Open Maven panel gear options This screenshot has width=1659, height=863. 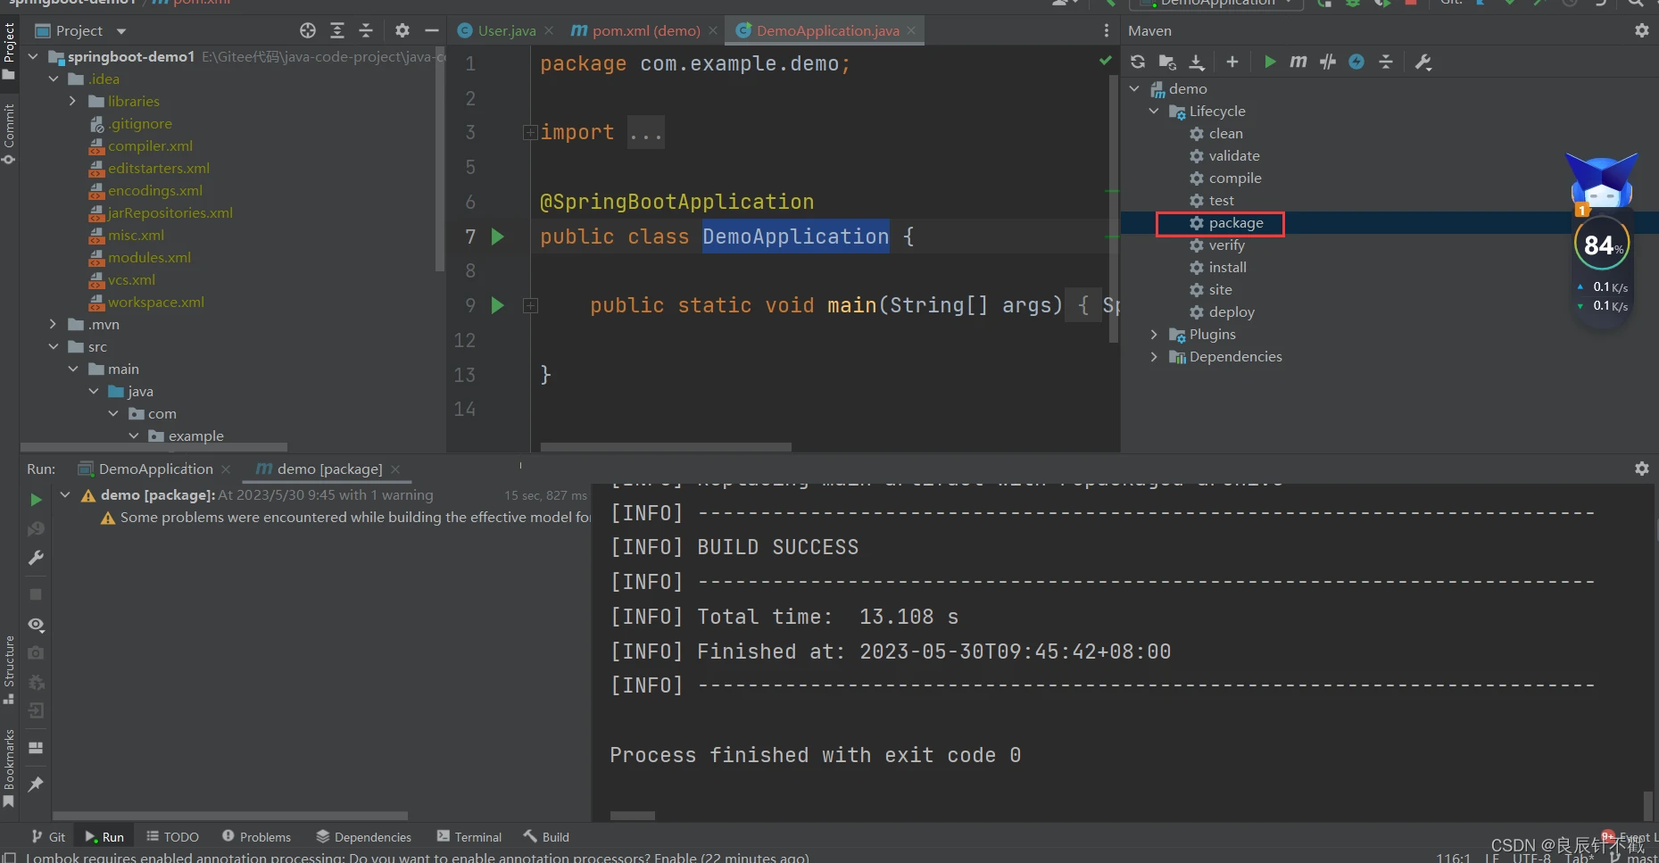tap(1642, 30)
